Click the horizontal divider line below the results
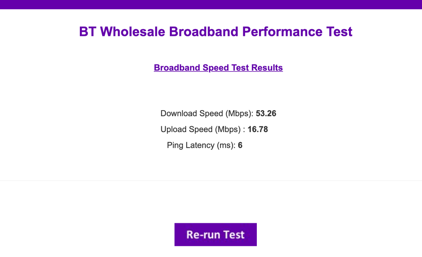 211,181
